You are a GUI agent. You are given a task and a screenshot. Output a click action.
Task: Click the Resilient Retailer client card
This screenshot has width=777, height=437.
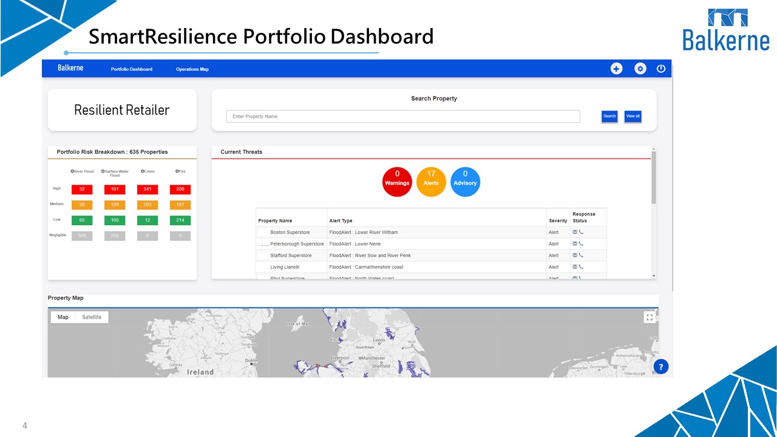point(122,110)
